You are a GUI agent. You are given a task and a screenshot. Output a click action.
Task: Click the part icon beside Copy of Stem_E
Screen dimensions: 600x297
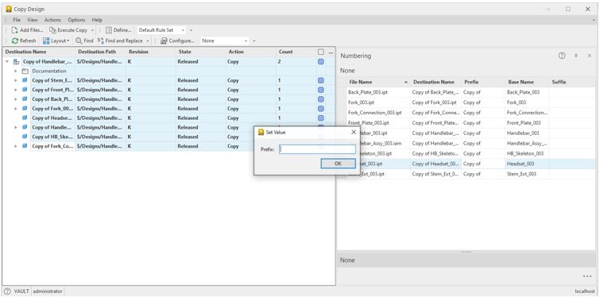(x=25, y=80)
